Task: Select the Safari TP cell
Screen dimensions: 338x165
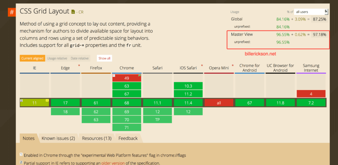Action: [x=157, y=120]
